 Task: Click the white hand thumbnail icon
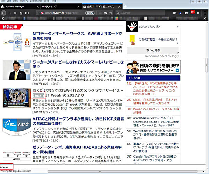132,27
